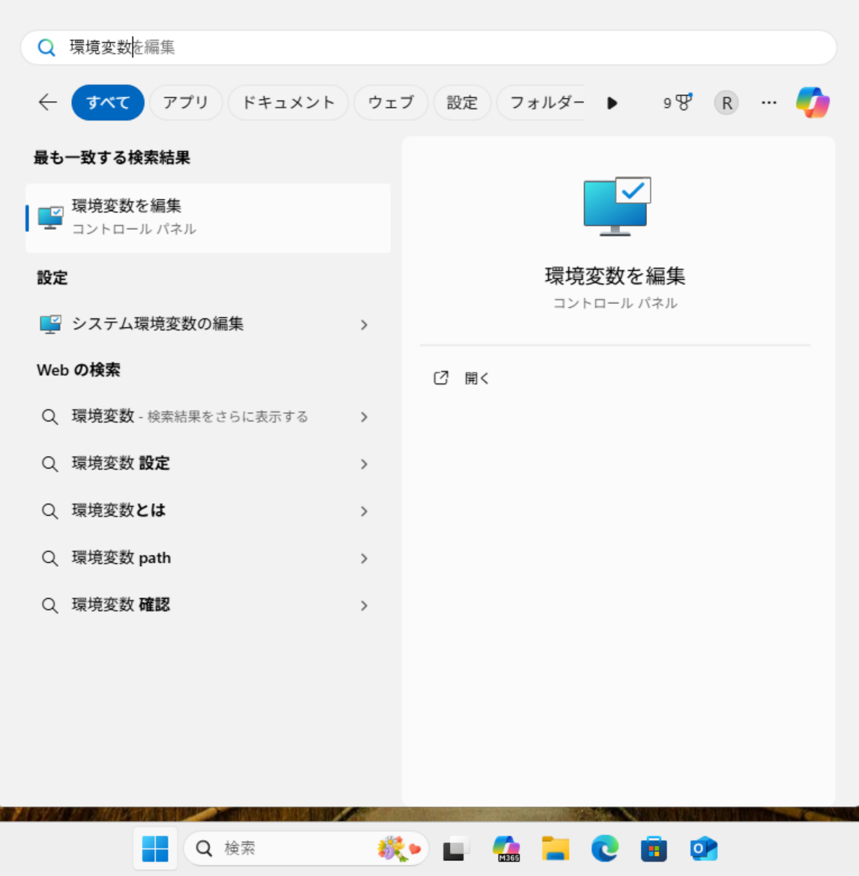Viewport: 859px width, 876px height.
Task: Open the 環境変数を編集 best match result
Action: tap(207, 217)
